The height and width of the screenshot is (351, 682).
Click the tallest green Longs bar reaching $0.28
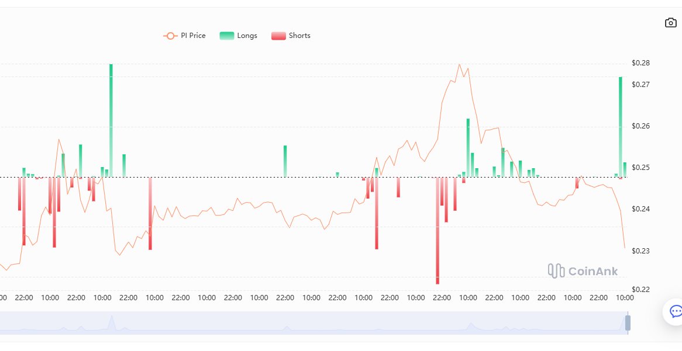tap(111, 117)
